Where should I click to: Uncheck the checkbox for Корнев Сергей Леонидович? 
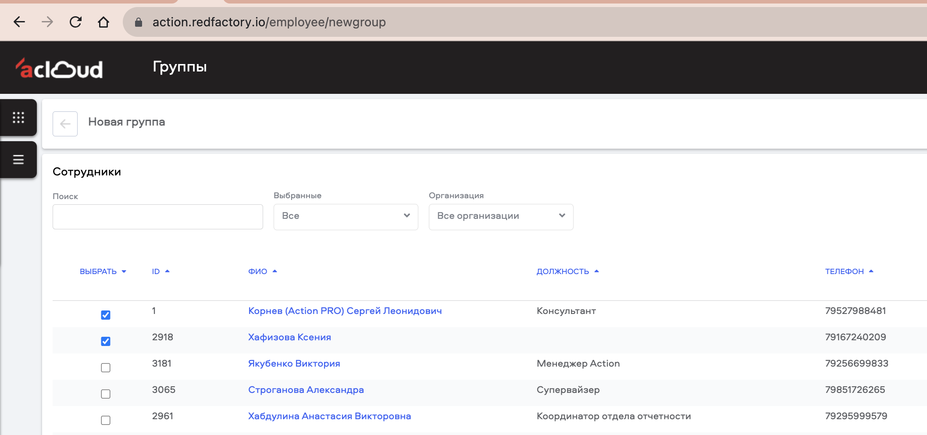[106, 315]
